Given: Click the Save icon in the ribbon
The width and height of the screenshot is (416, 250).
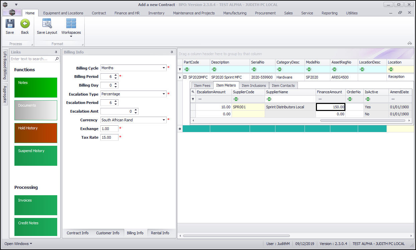Looking at the screenshot, I should point(10,24).
